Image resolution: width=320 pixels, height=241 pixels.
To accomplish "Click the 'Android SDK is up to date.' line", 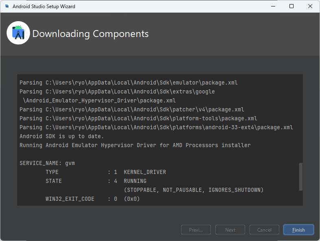I will point(61,136).
